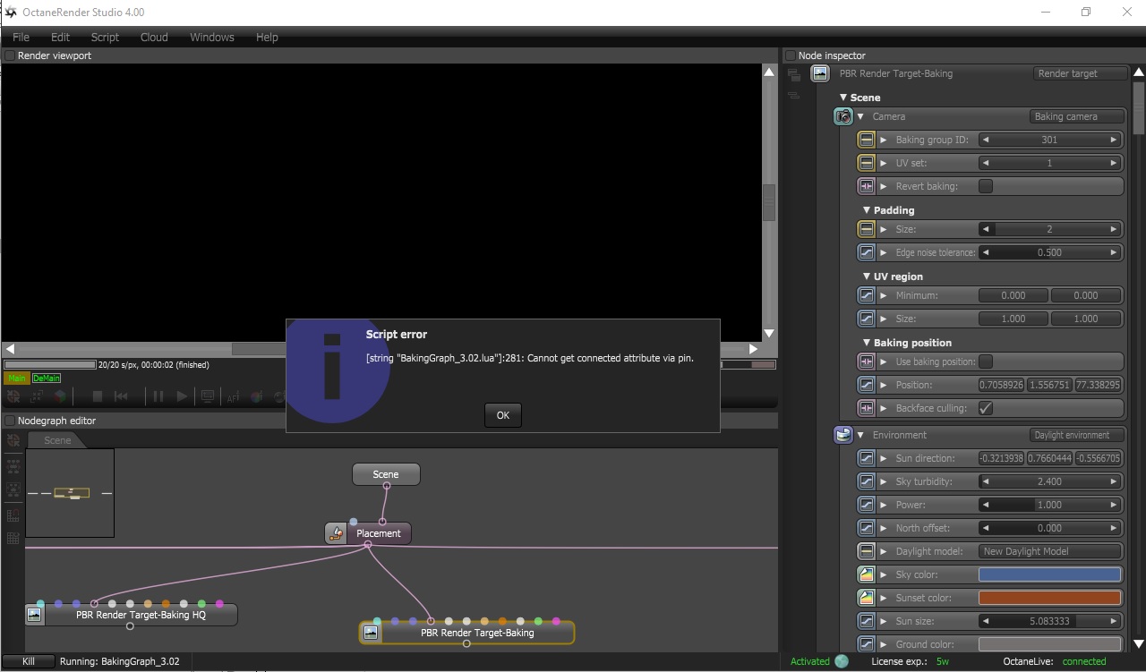
Task: Collapse the Scene section in inspector
Action: click(843, 98)
